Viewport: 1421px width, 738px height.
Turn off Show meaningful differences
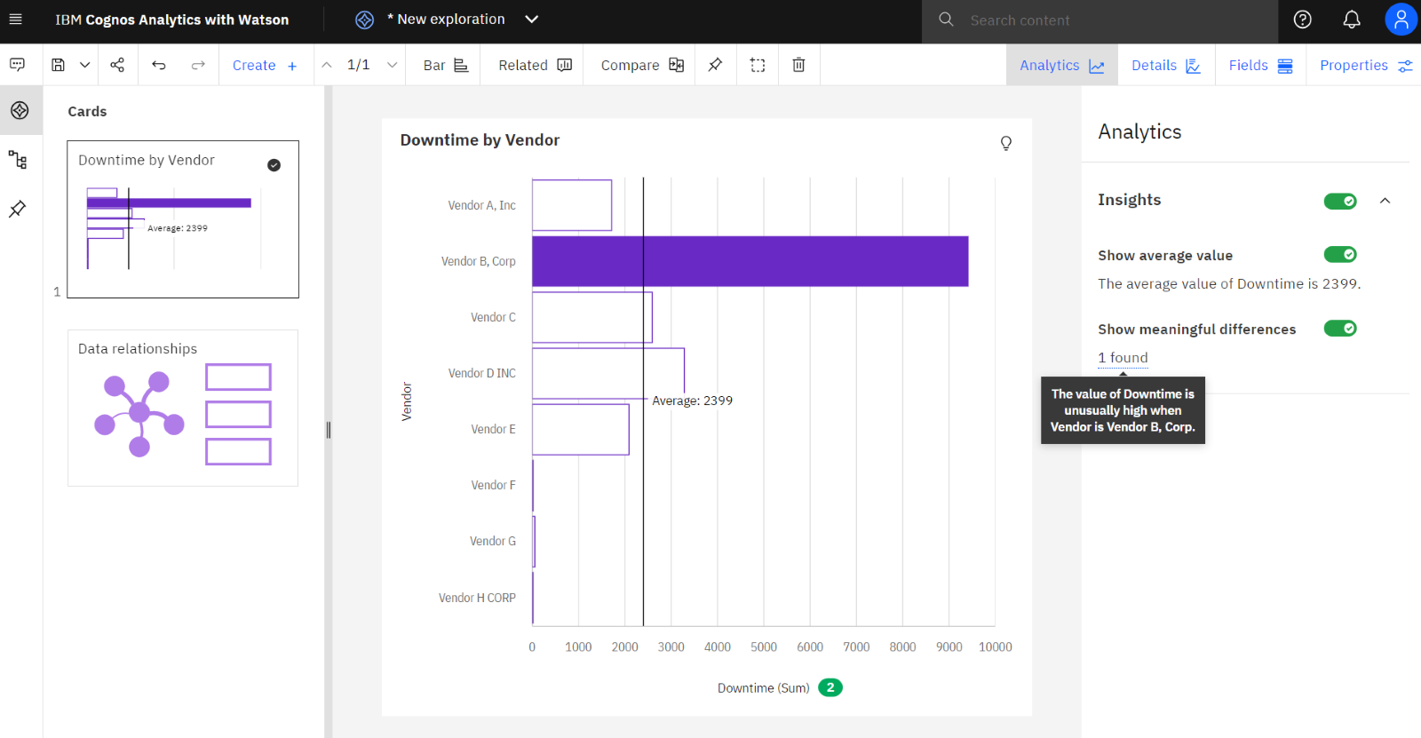pyautogui.click(x=1339, y=329)
